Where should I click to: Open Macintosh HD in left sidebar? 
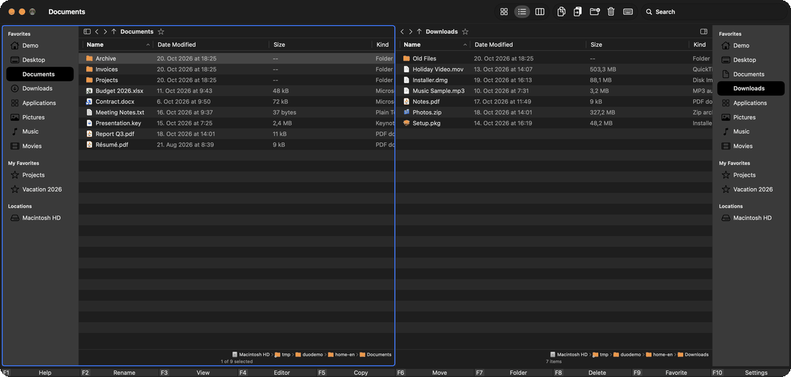40,218
